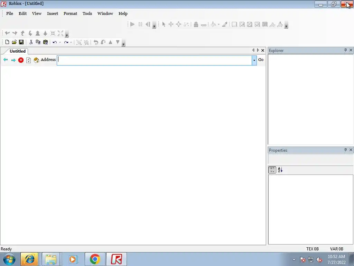Click the Reset step-back button
This screenshot has height=266, width=354.
click(148, 24)
